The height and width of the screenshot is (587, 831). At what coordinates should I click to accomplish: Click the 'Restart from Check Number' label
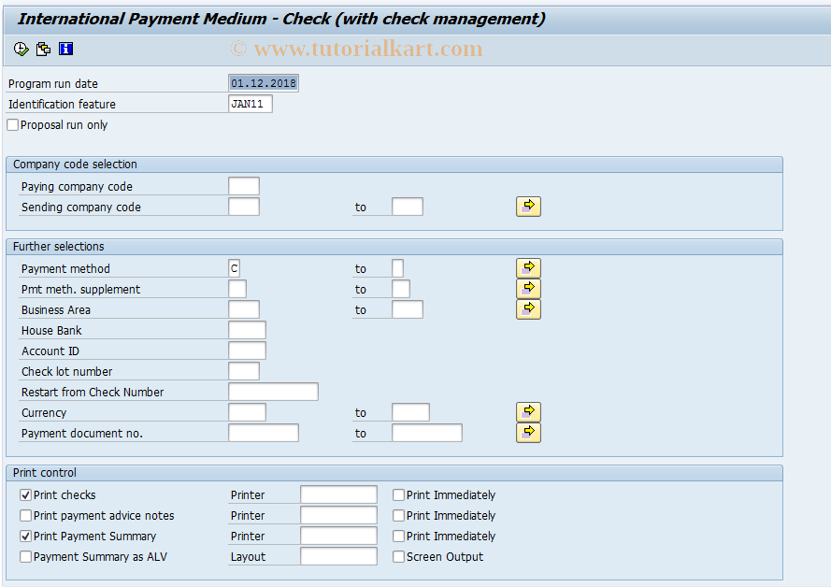93,392
